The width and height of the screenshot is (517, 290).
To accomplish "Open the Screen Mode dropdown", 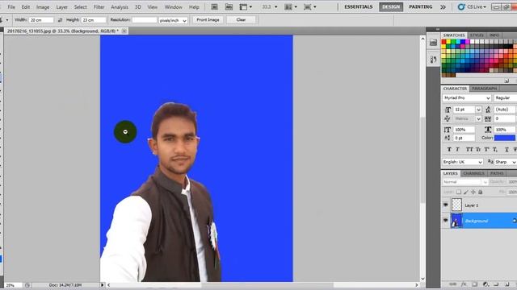I will (x=309, y=7).
